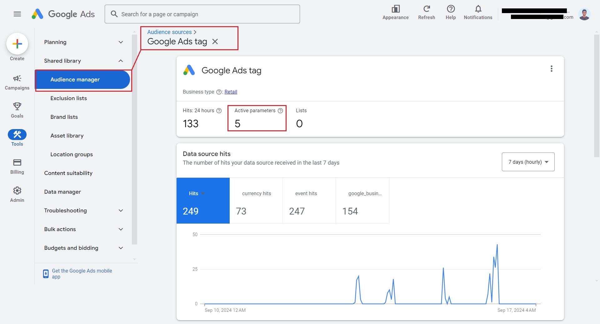
Task: Select the event hits tab
Action: coord(309,201)
